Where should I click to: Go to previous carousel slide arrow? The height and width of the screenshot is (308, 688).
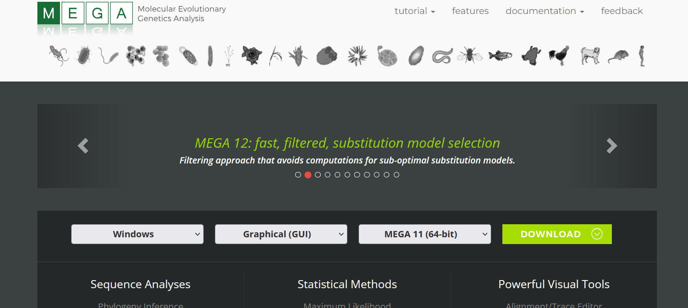(83, 146)
